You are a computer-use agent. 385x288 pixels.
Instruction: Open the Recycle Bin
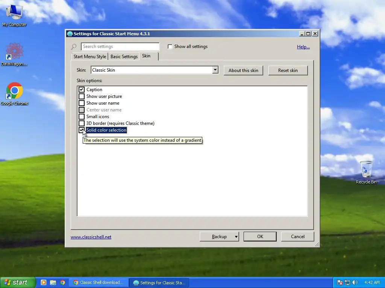click(366, 172)
